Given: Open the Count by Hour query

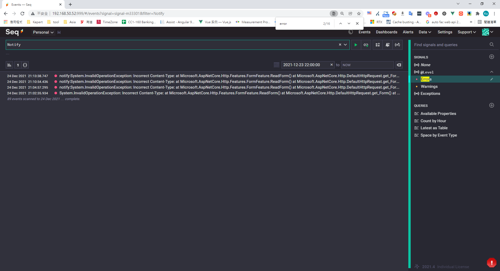Looking at the screenshot, I should coord(433,121).
